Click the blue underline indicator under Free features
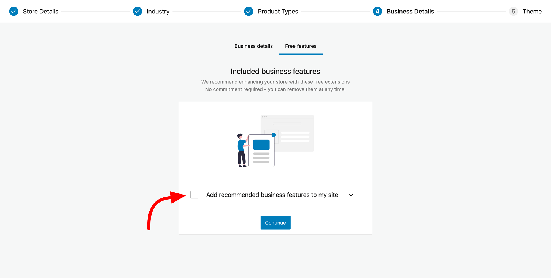Image resolution: width=551 pixels, height=278 pixels. (301, 54)
